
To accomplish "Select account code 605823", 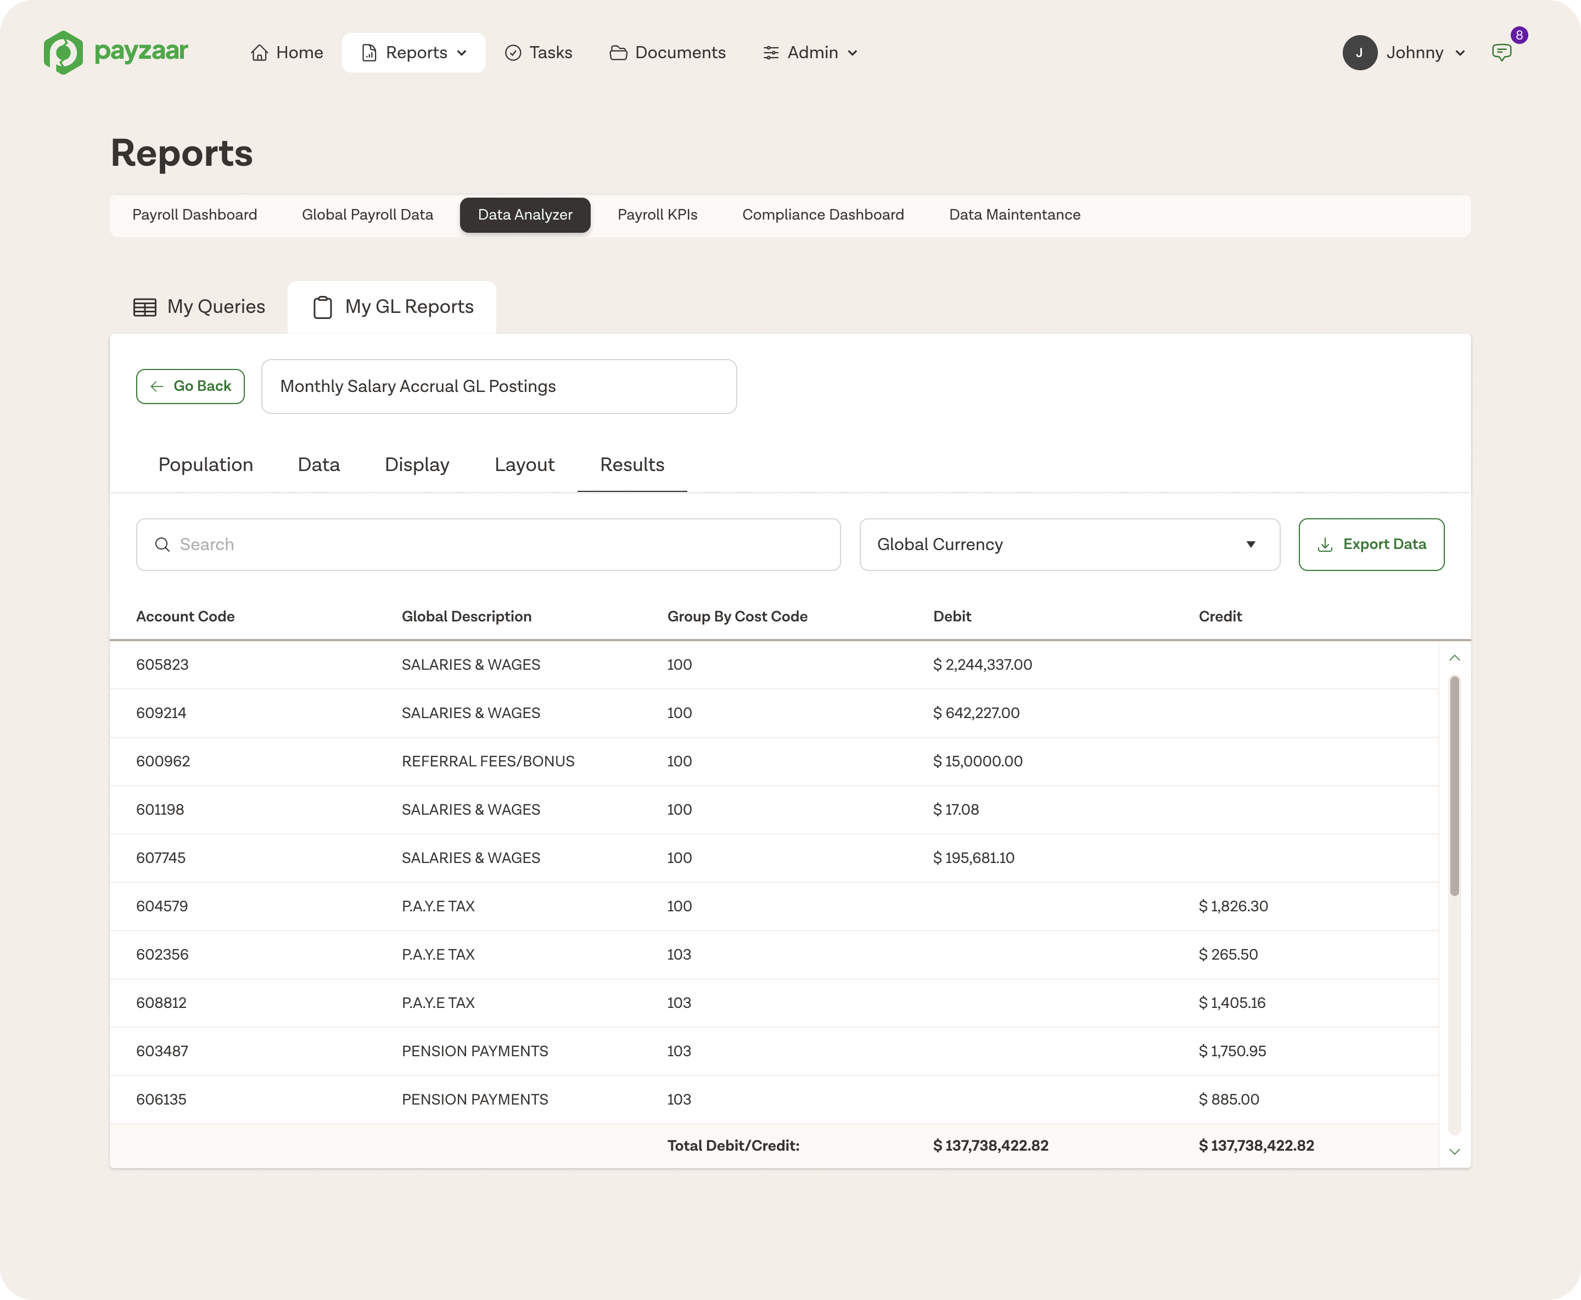I will click(162, 665).
